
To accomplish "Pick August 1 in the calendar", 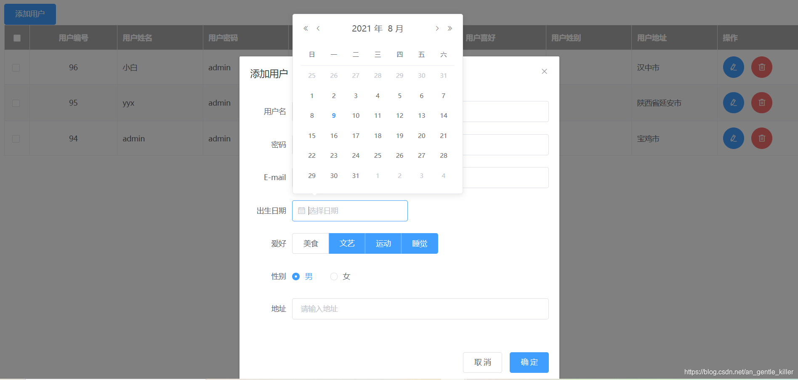I will tap(312, 96).
